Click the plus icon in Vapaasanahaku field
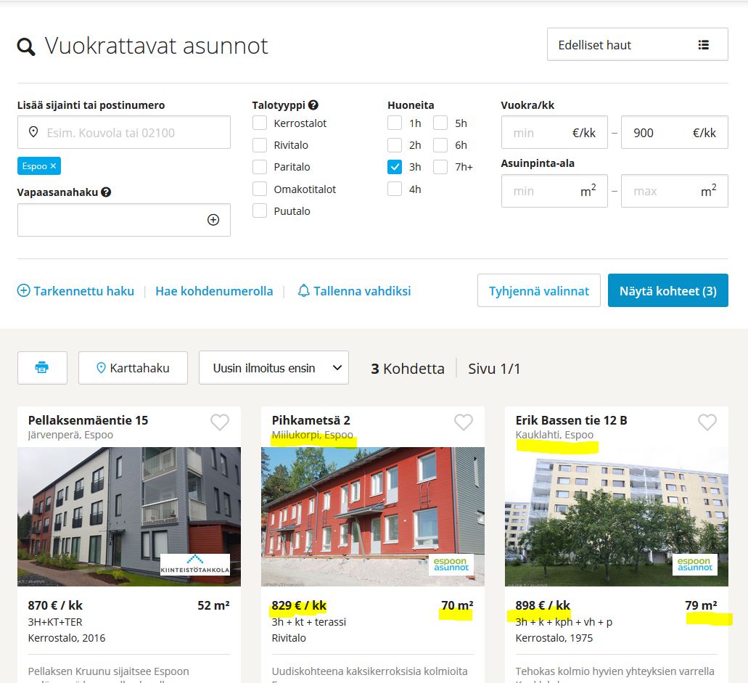The image size is (748, 683). pyautogui.click(x=213, y=220)
